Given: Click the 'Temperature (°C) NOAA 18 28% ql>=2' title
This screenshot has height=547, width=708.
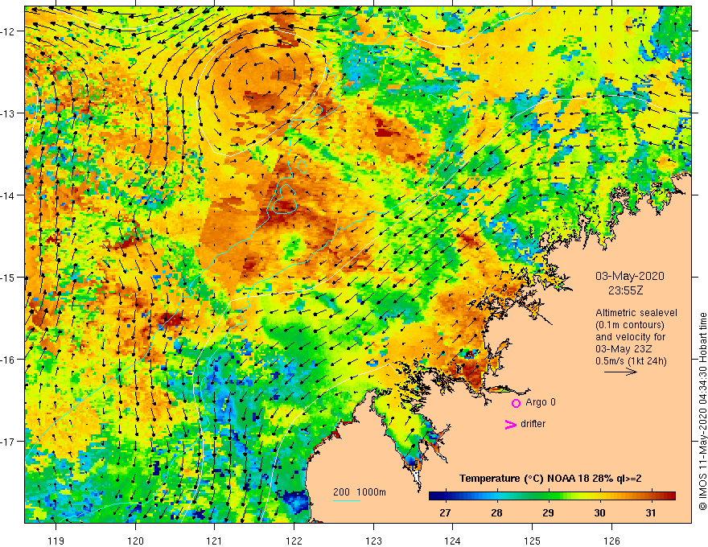Looking at the screenshot, I should [x=550, y=479].
